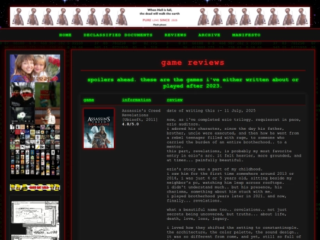Click the black-and-white collage image in sidebar

tap(35, 220)
